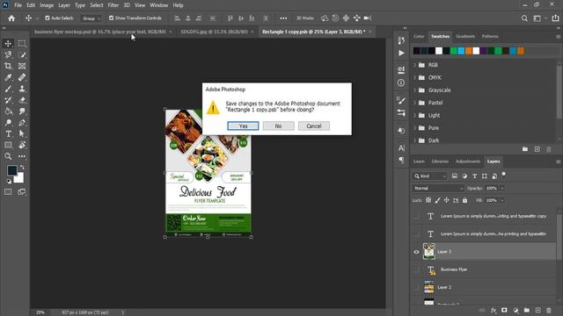Open the Kind filter dropdown
The height and width of the screenshot is (316, 563).
pyautogui.click(x=429, y=176)
